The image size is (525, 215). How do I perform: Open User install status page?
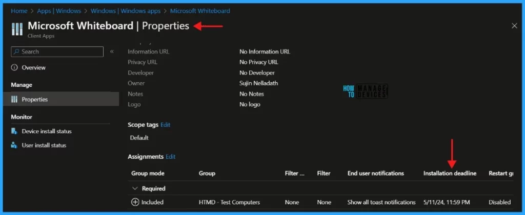(44, 146)
